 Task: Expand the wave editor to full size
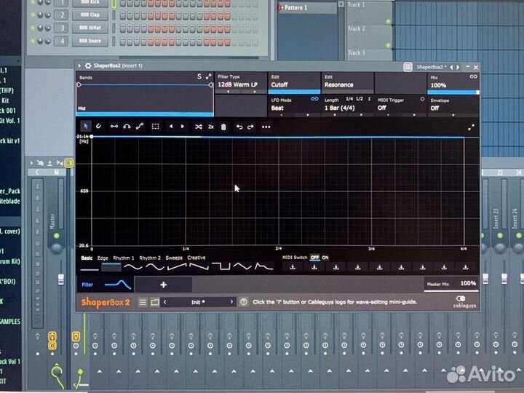pos(471,127)
